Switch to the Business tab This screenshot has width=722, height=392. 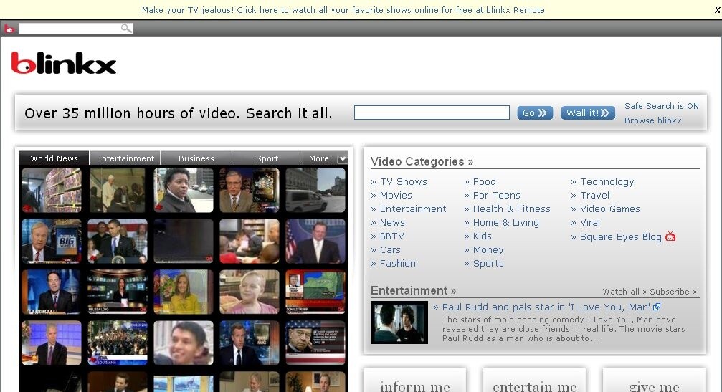click(196, 158)
